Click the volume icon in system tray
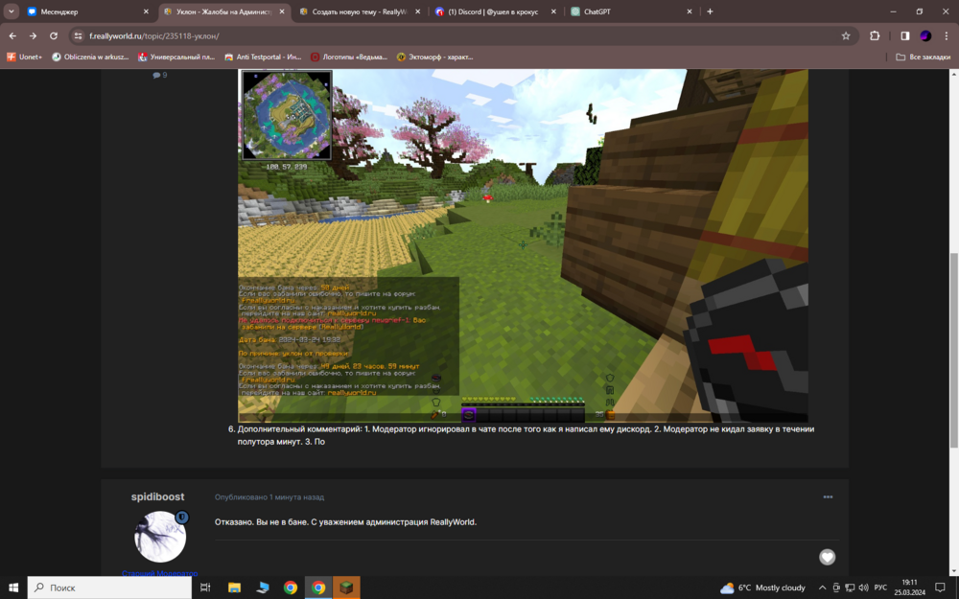959x599 pixels. (x=863, y=587)
